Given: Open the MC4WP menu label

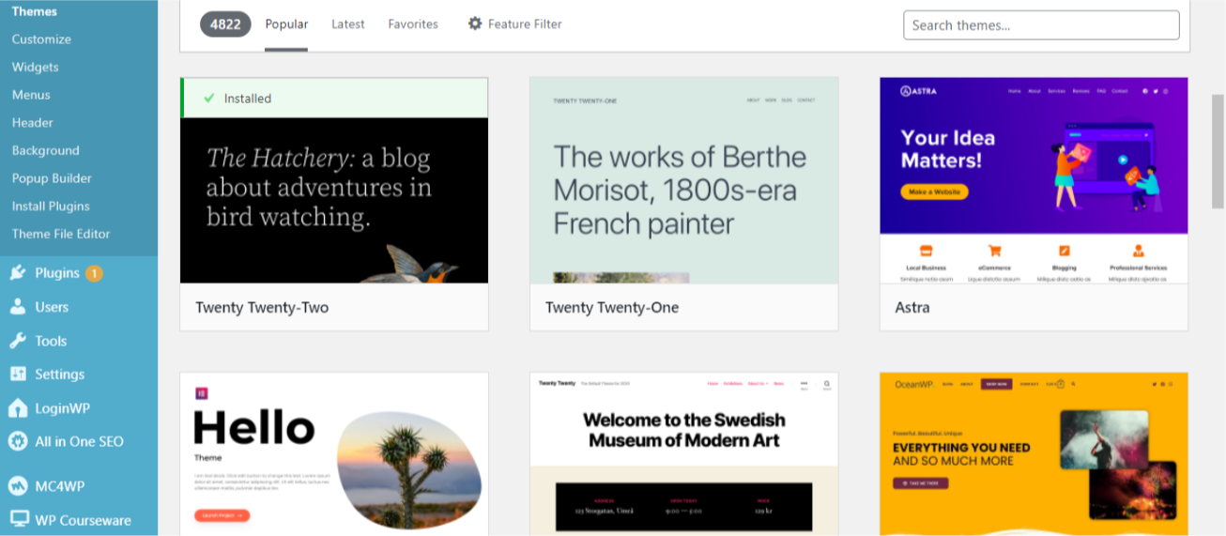Looking at the screenshot, I should click(61, 486).
